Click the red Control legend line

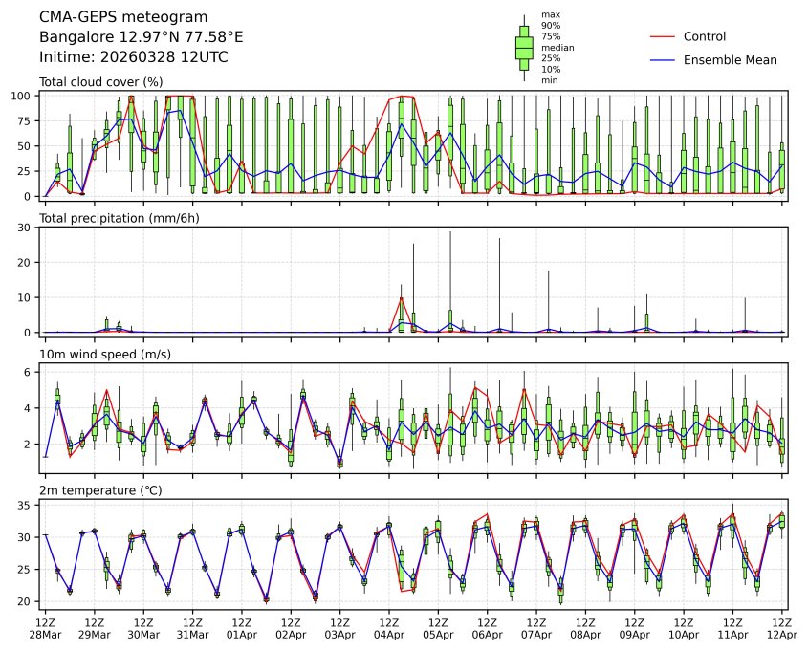(662, 37)
